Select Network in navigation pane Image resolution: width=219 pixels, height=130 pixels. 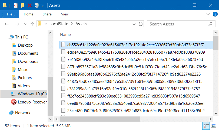click(23, 113)
